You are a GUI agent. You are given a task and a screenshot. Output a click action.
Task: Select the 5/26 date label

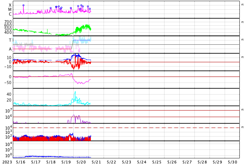pos(172,162)
